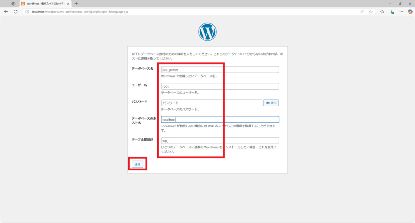The height and width of the screenshot is (223, 415).
Task: Click the パスワード label
Action: point(139,102)
